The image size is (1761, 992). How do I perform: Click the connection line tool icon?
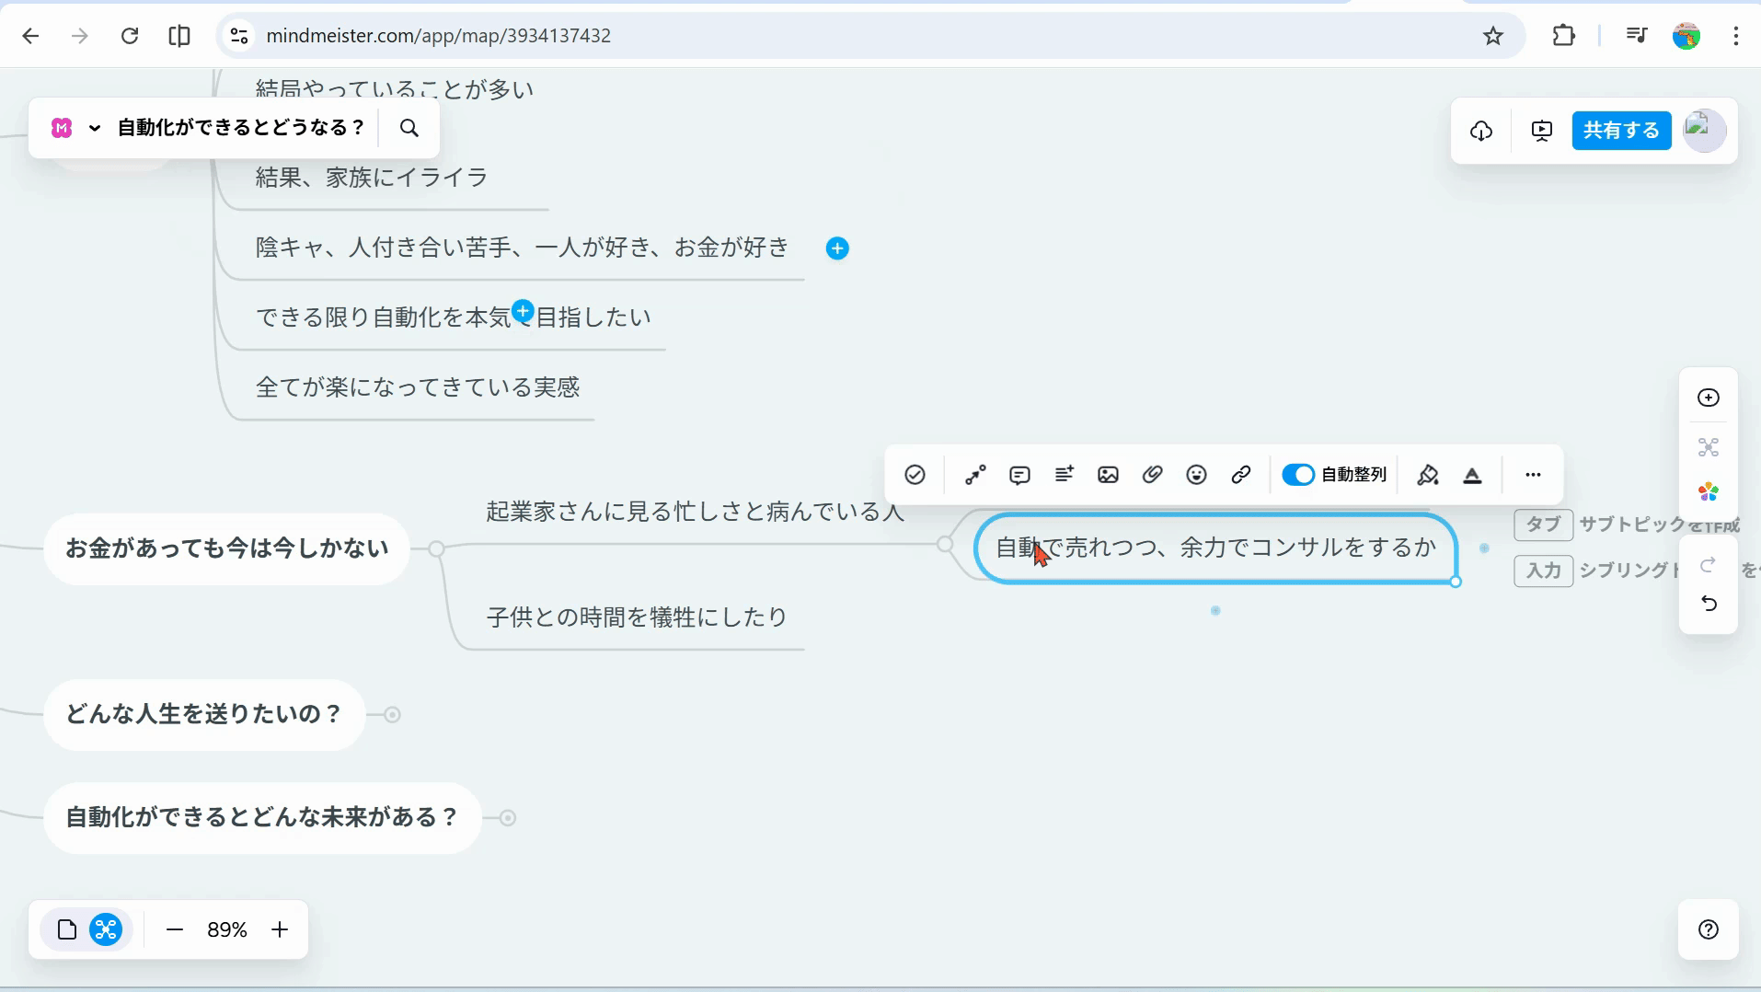(x=975, y=475)
